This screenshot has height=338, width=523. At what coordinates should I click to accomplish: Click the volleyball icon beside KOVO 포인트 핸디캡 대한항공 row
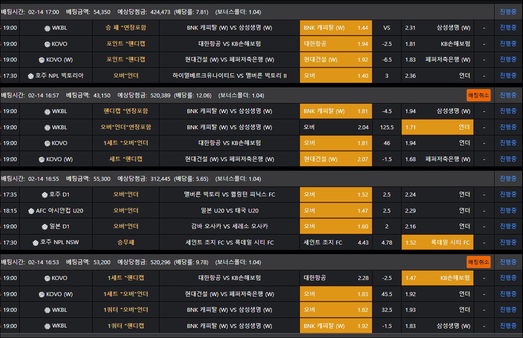point(48,44)
